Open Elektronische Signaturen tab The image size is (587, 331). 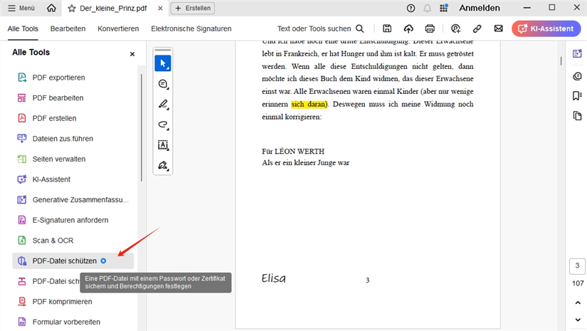pos(191,29)
